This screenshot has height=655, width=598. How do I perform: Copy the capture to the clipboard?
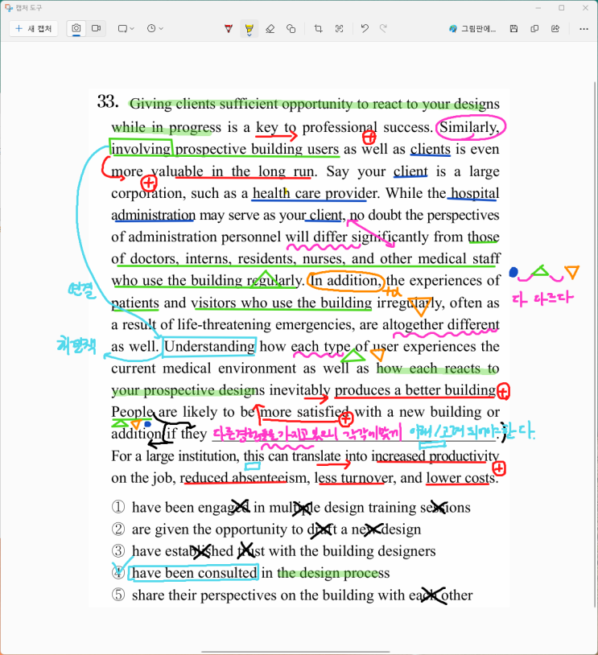pos(534,28)
